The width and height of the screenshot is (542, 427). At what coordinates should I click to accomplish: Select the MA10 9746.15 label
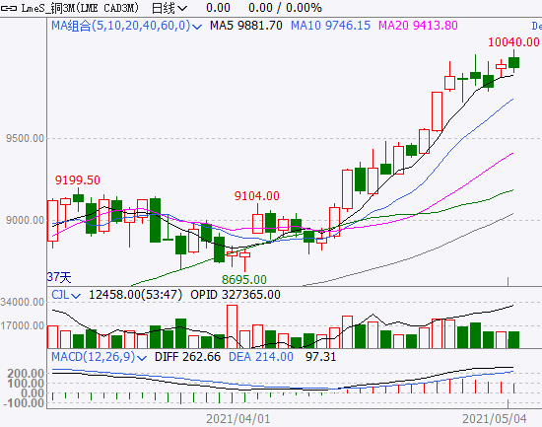[x=330, y=26]
